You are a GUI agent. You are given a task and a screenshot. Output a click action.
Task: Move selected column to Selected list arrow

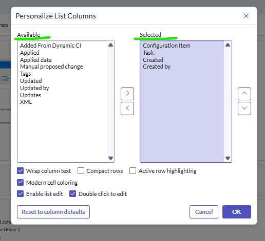[x=127, y=94]
